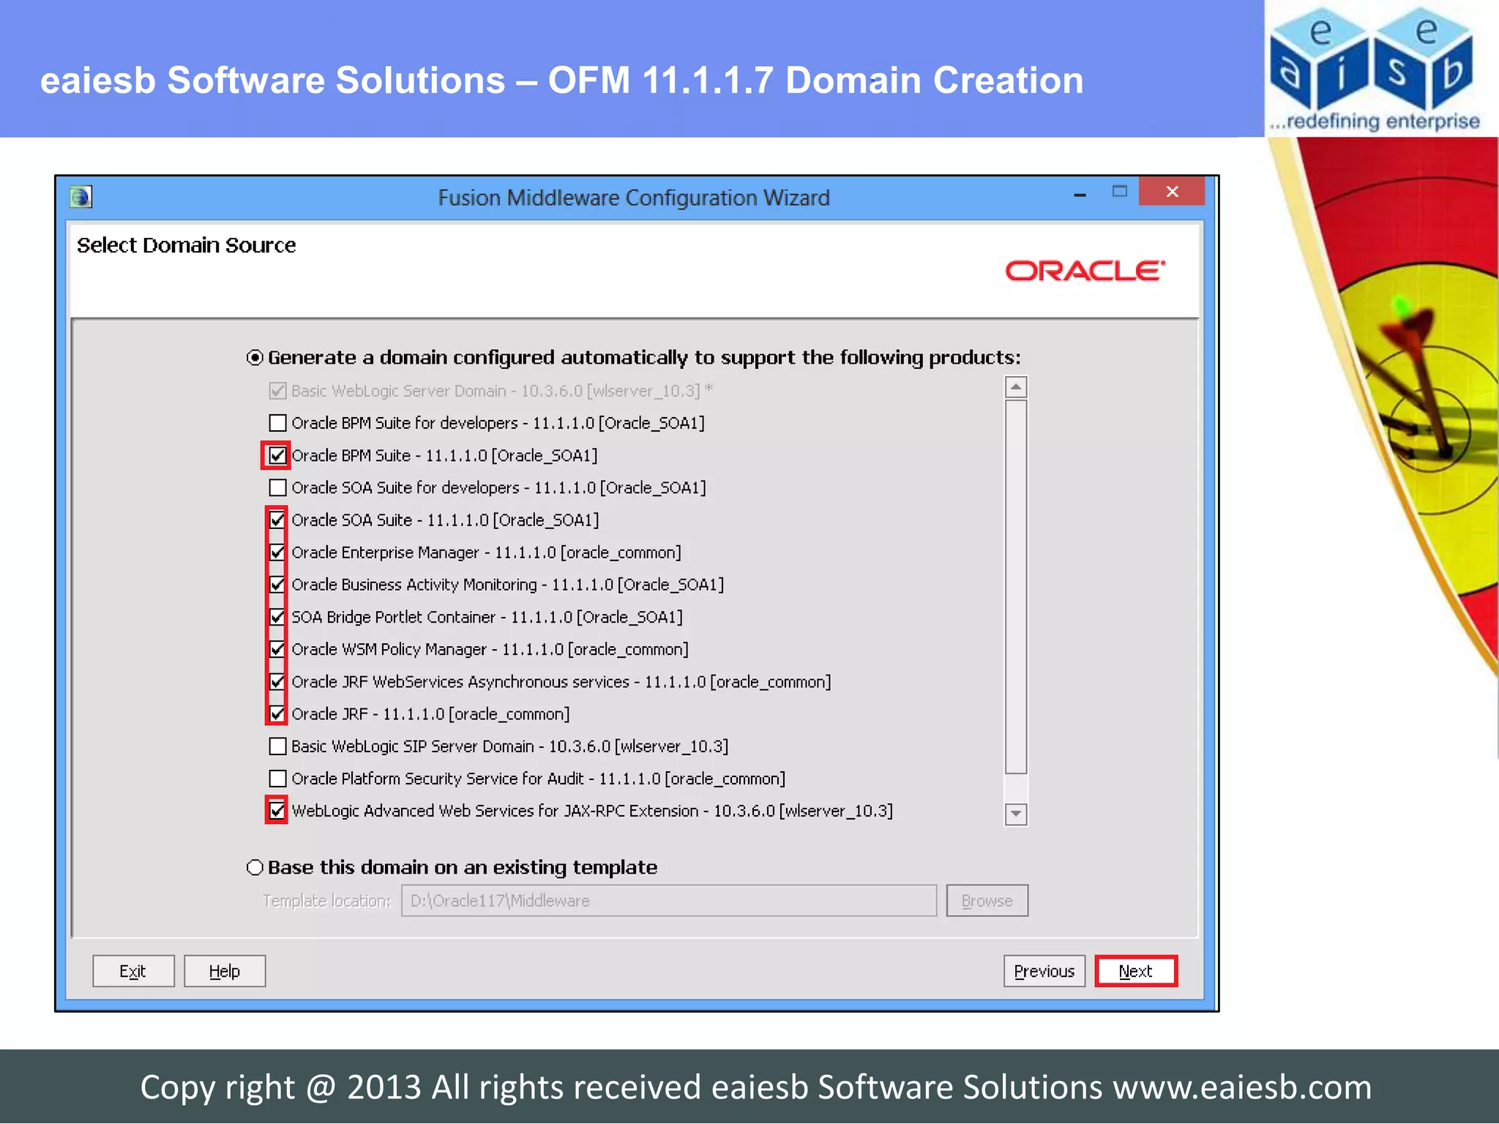This screenshot has width=1499, height=1124.
Task: Click the product list scroll down arrow
Action: click(x=1016, y=814)
